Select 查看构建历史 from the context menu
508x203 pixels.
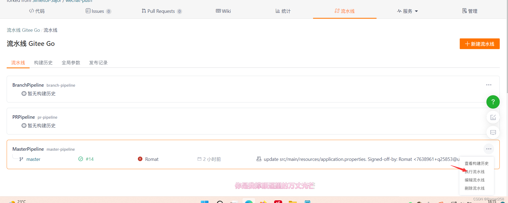click(x=477, y=164)
